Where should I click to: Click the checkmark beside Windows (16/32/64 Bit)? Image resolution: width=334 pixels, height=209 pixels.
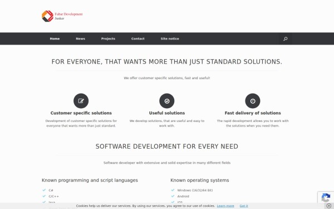point(173,190)
